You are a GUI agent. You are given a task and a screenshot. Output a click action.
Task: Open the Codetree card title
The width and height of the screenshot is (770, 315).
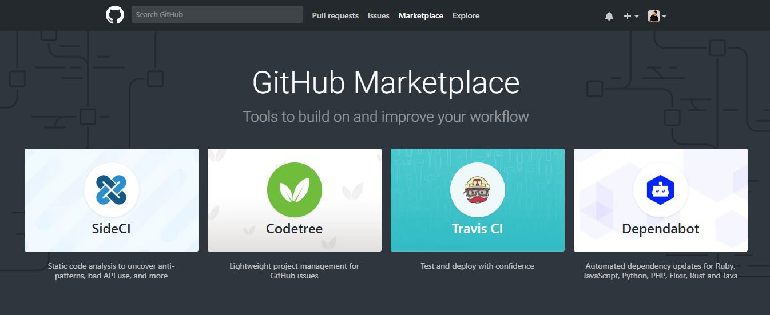point(295,229)
